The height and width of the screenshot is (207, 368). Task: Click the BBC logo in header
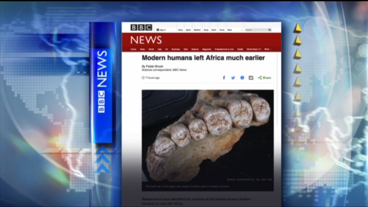141,28
